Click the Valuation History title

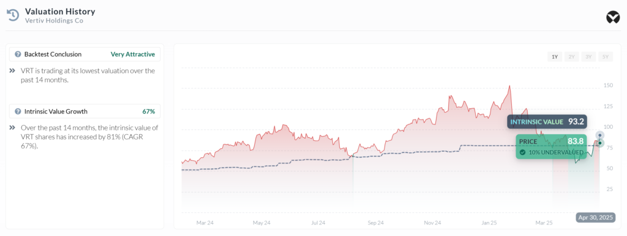[x=60, y=11]
